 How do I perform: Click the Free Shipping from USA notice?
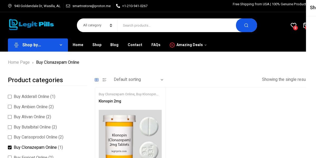(x=269, y=4)
